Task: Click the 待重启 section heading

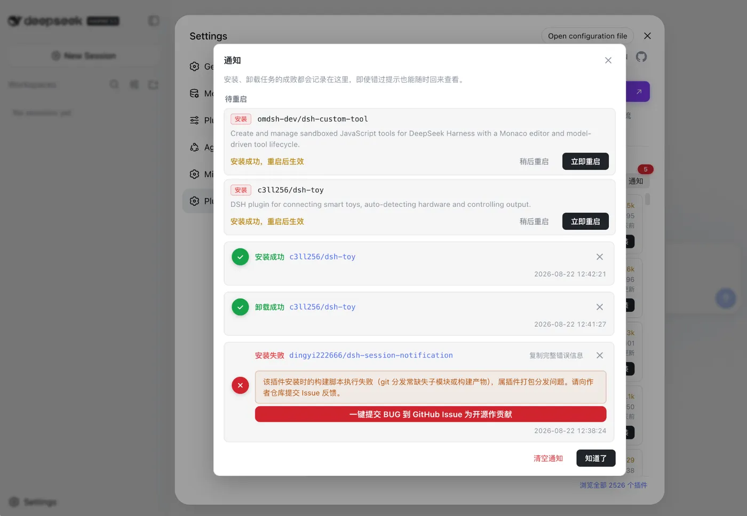Action: (x=235, y=99)
